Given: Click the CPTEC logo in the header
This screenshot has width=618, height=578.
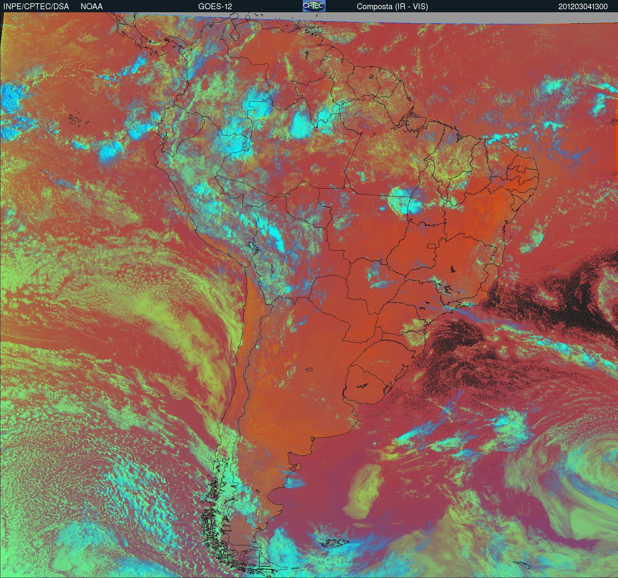Looking at the screenshot, I should (x=314, y=6).
